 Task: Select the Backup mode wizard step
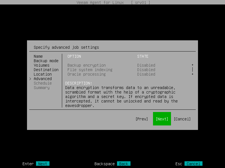point(46,61)
